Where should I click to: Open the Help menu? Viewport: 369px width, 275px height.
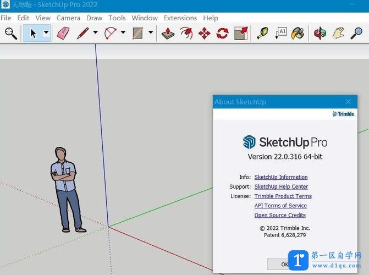pos(211,18)
